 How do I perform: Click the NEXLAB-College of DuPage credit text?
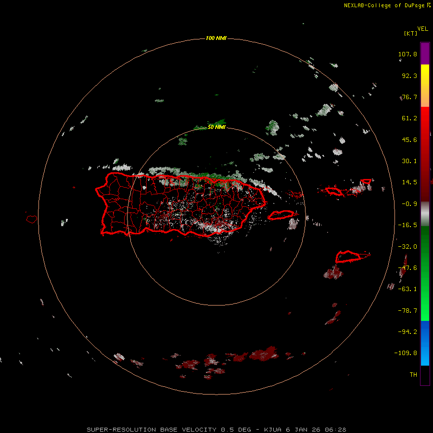click(x=387, y=5)
